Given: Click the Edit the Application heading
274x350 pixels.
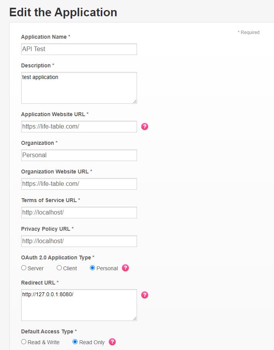Looking at the screenshot, I should point(63,12).
